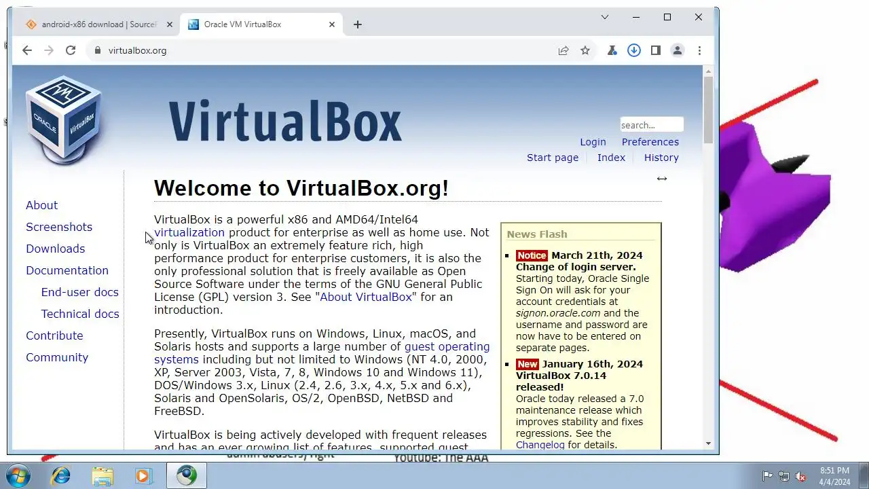Image resolution: width=869 pixels, height=489 pixels.
Task: Open the tab search chevron
Action: click(605, 17)
